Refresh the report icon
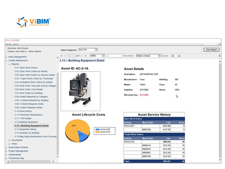225x169 pixels. tap(172, 56)
